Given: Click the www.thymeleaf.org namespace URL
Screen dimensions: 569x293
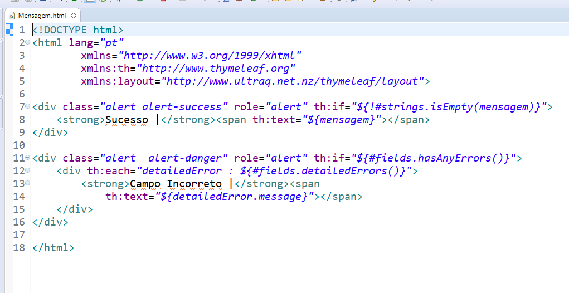Looking at the screenshot, I should click(x=216, y=68).
